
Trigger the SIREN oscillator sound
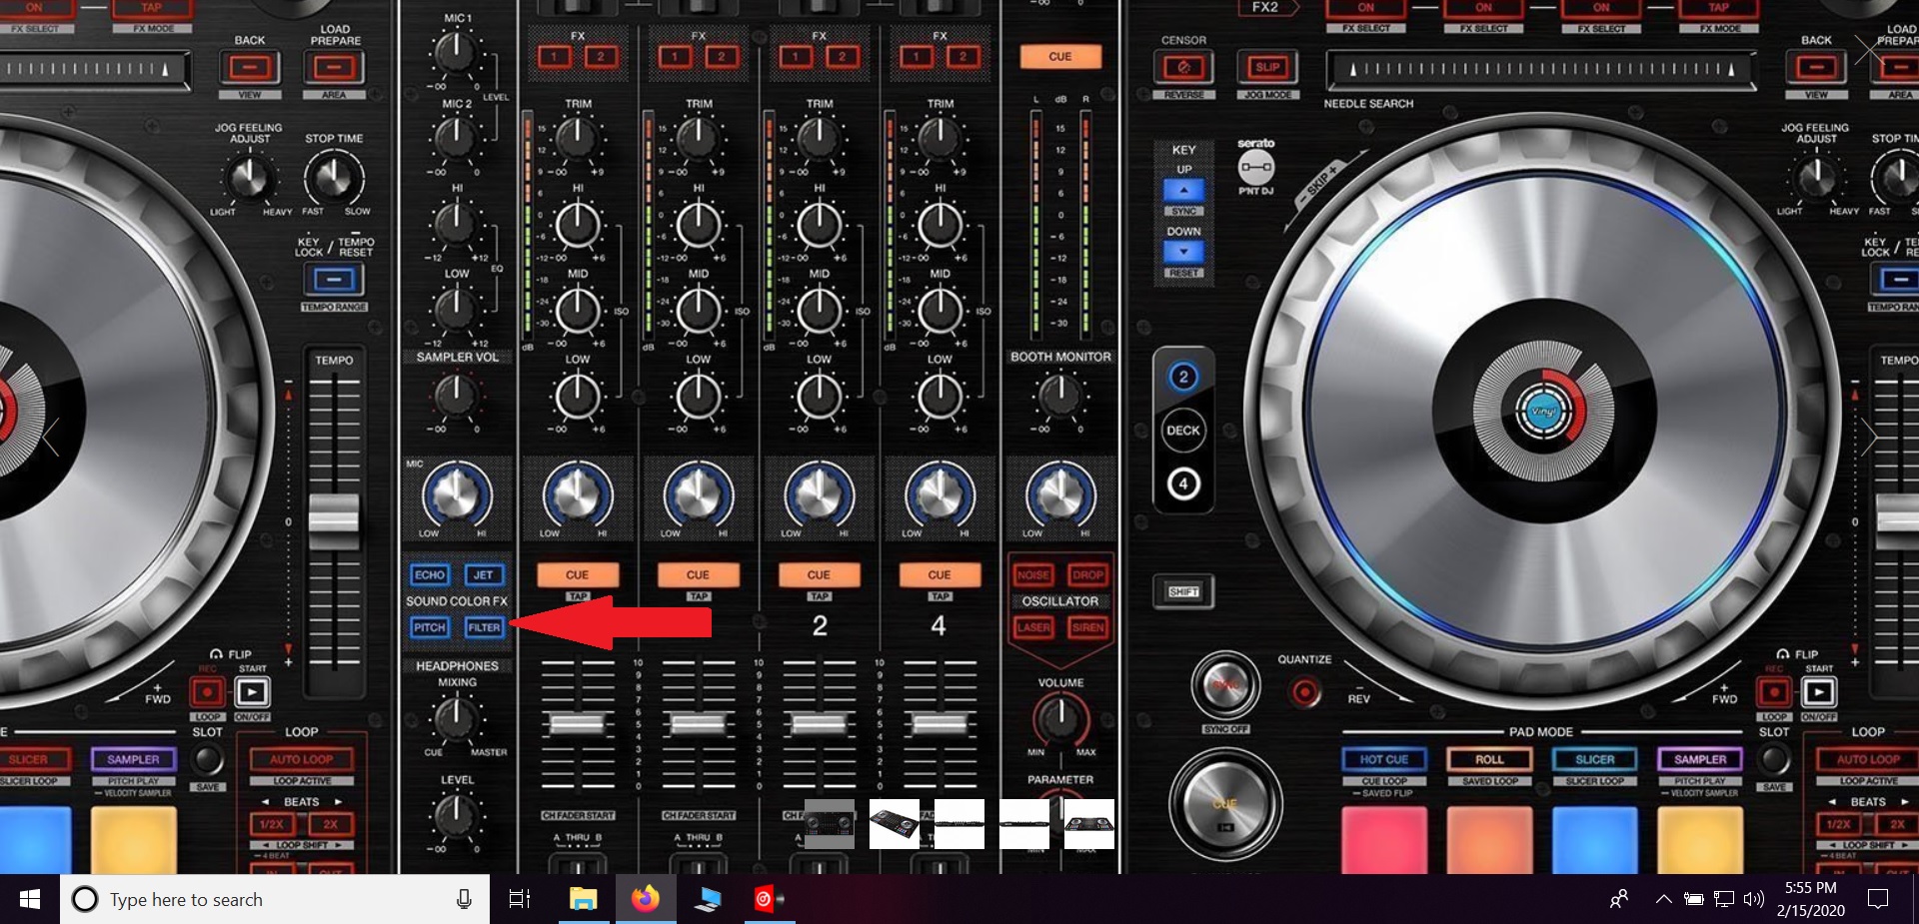[x=1088, y=627]
